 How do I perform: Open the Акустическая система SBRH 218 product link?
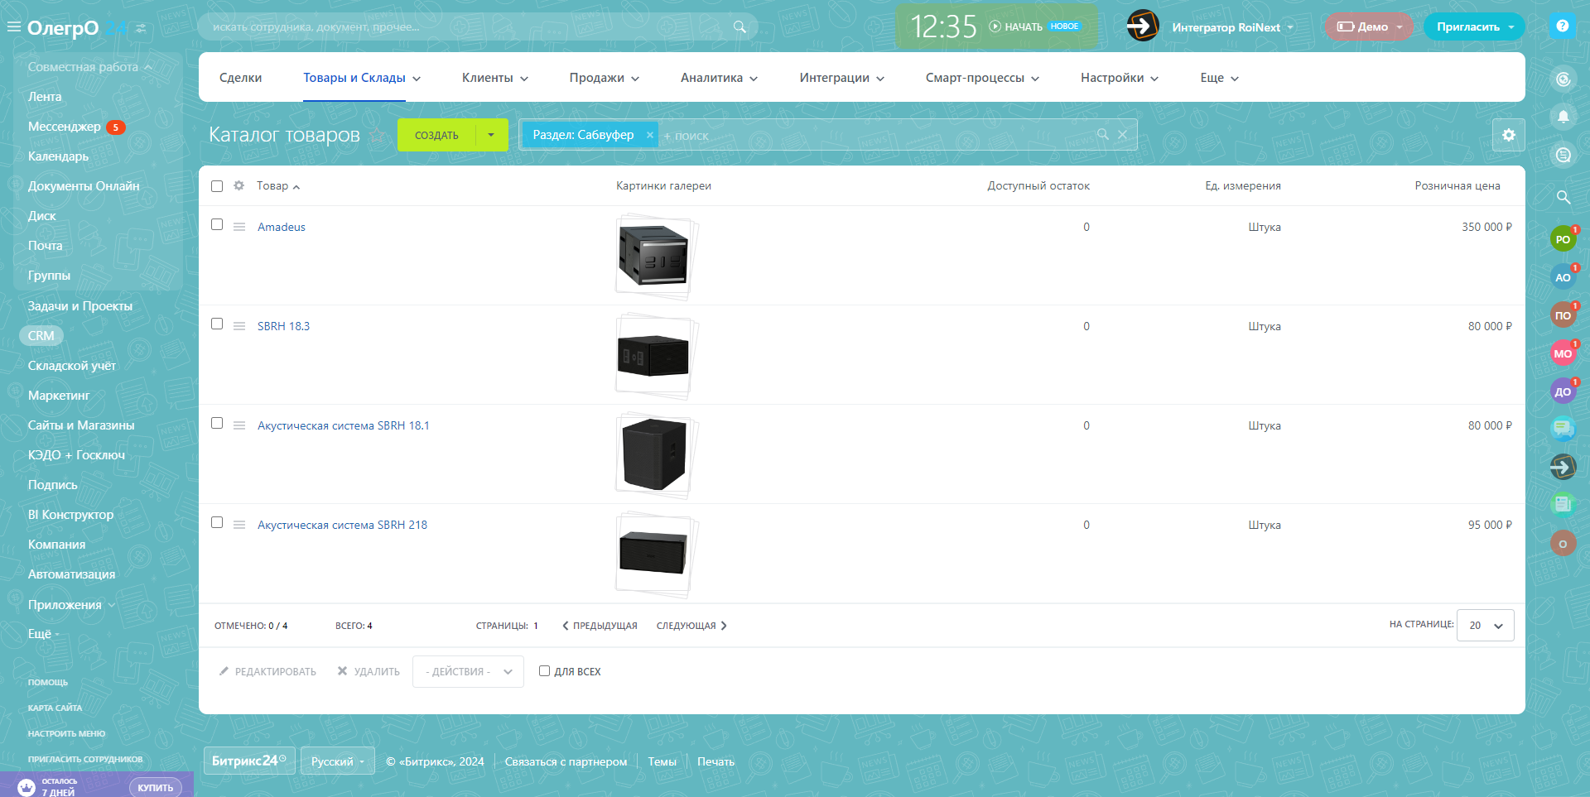click(342, 525)
